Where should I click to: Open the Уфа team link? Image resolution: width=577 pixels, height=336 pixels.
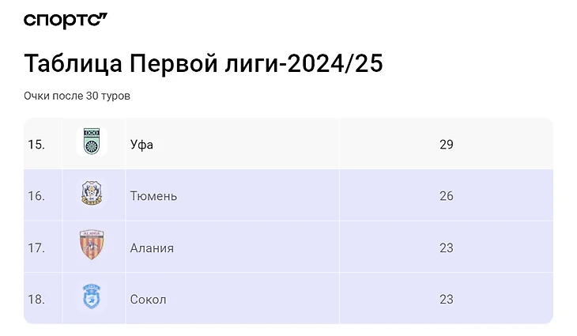141,144
